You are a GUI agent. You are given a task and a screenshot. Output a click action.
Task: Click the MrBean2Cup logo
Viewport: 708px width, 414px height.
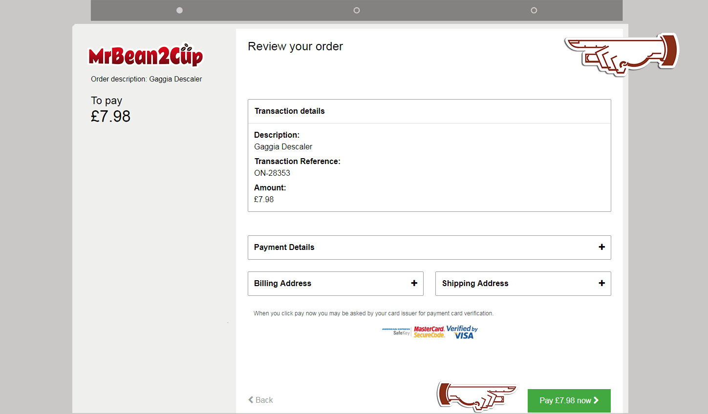click(x=146, y=55)
